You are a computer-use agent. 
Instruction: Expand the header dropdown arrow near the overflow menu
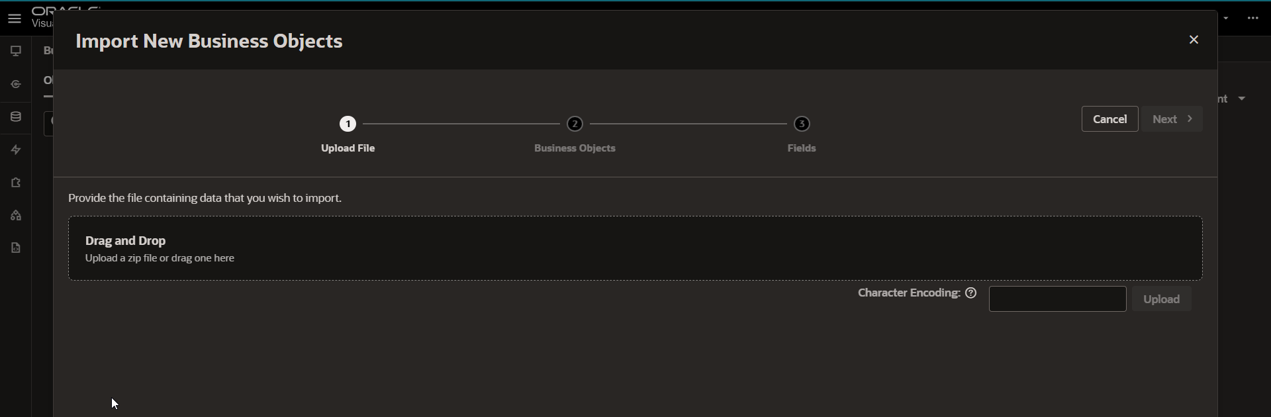[1227, 19]
